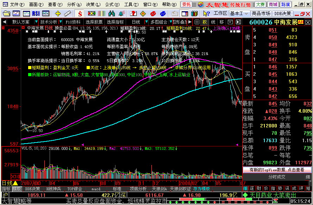Click the red question mark chart icon

[x=133, y=14]
